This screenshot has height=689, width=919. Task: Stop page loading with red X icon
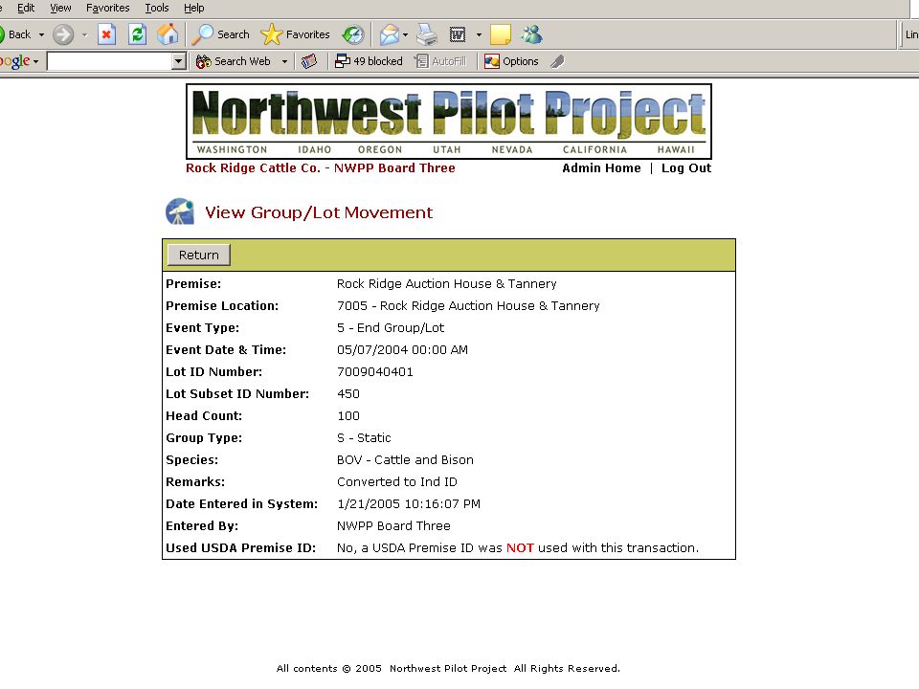click(x=106, y=34)
